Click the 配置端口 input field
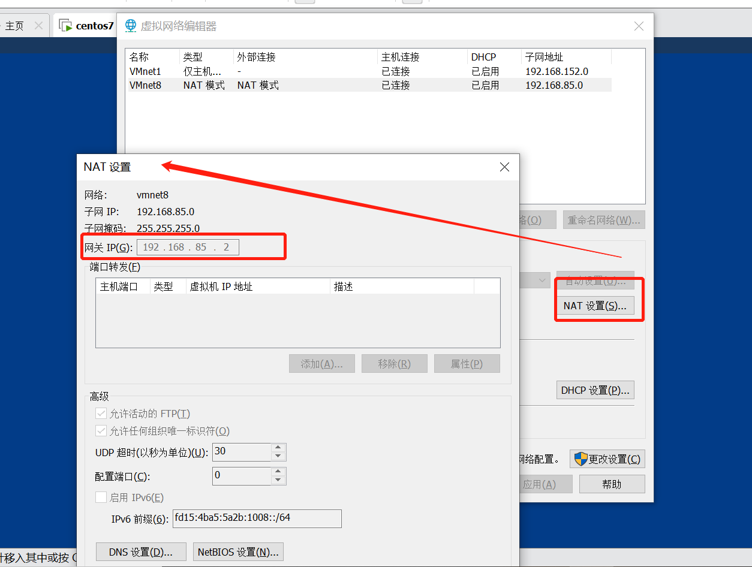The image size is (752, 567). [242, 476]
